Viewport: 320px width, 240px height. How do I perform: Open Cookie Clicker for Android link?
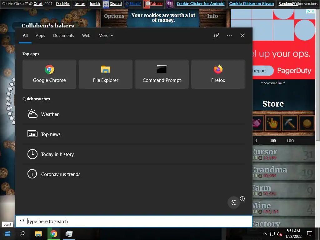pyautogui.click(x=200, y=4)
